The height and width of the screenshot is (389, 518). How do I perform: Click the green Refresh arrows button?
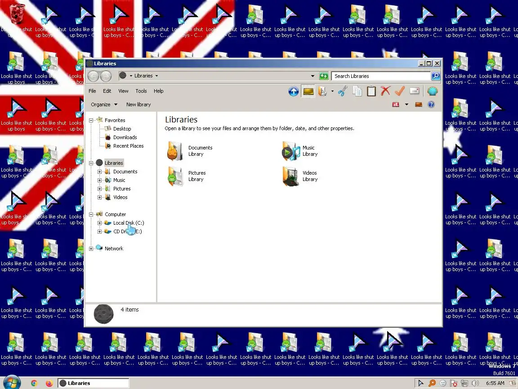324,76
